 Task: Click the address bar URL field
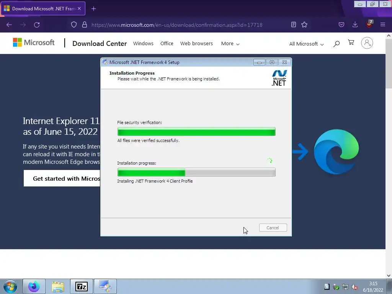click(177, 25)
